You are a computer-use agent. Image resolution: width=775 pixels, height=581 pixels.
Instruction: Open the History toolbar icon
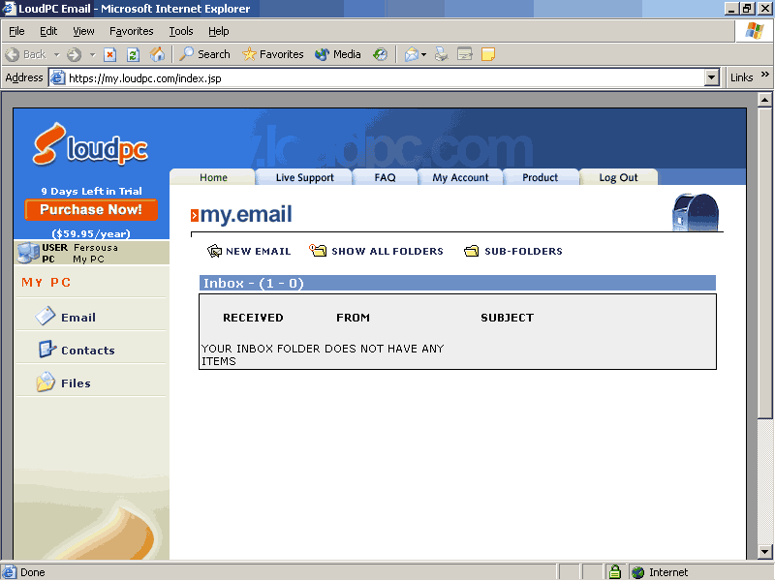coord(381,54)
